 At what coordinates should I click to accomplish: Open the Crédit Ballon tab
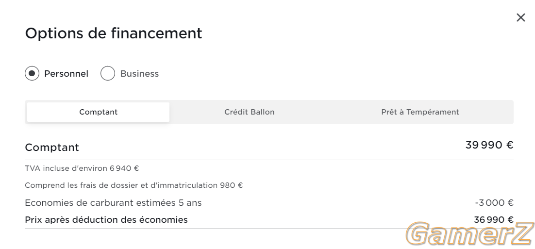[x=250, y=112]
